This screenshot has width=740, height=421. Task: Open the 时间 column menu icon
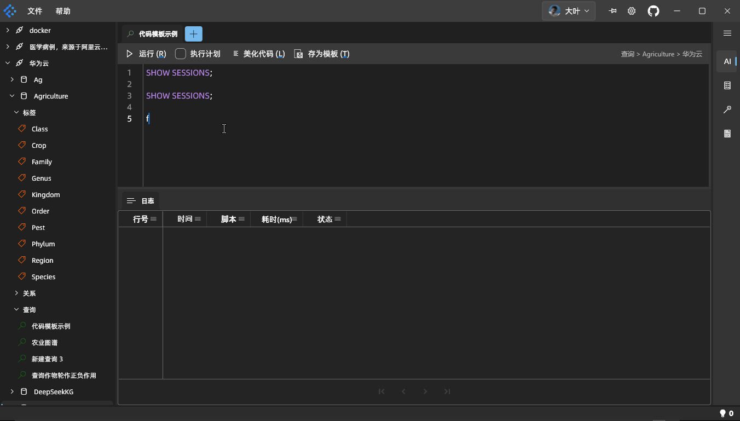[x=198, y=219]
